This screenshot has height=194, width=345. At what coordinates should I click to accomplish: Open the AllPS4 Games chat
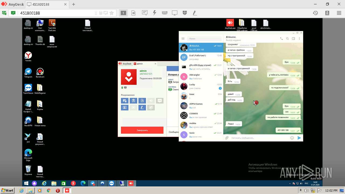pos(201,106)
